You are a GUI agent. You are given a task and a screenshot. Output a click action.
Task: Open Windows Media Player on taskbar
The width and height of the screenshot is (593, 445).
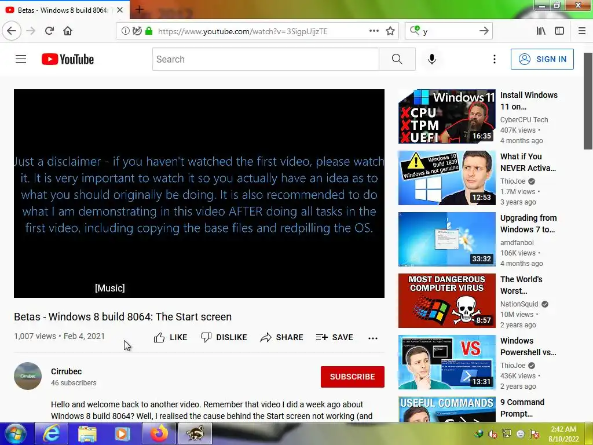tap(123, 433)
